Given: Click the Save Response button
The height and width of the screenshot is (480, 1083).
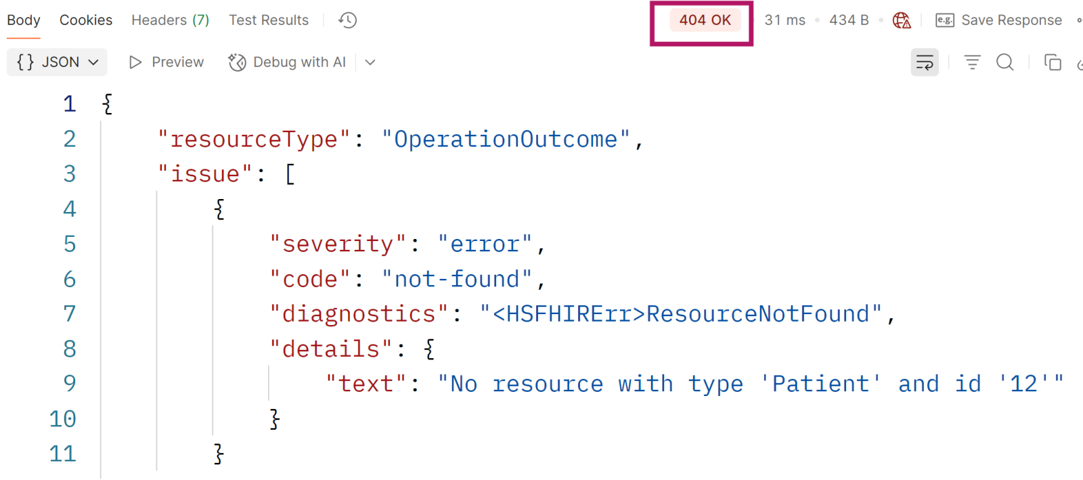Looking at the screenshot, I should [x=1011, y=20].
